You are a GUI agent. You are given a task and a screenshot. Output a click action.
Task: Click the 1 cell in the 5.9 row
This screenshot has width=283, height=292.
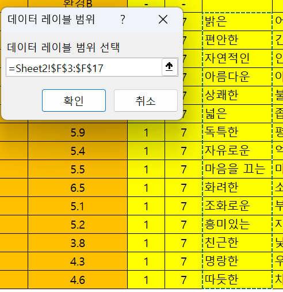(146, 132)
